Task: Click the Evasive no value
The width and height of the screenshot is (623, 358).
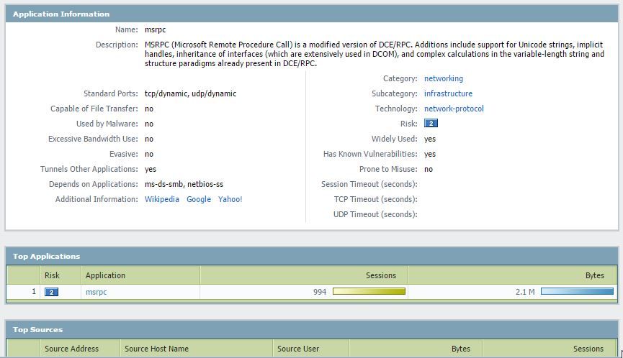Action: point(149,154)
